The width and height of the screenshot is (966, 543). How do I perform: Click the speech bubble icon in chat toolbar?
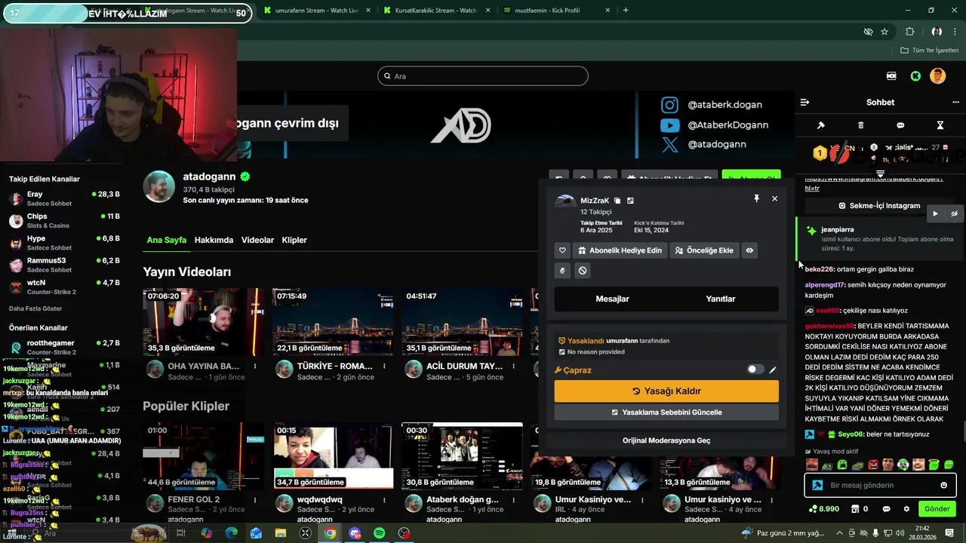click(x=900, y=125)
